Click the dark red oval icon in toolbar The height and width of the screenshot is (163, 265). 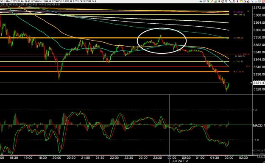coord(219,1)
